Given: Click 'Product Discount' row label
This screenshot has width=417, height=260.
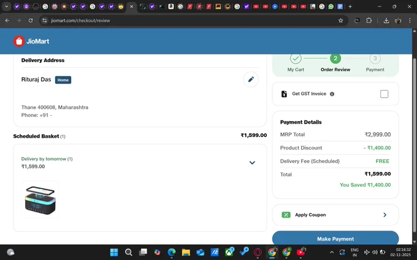Looking at the screenshot, I should tap(301, 148).
